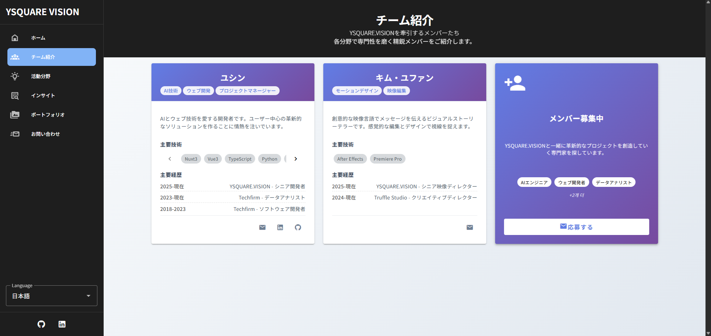Select the After Effects skill chip

(350, 159)
